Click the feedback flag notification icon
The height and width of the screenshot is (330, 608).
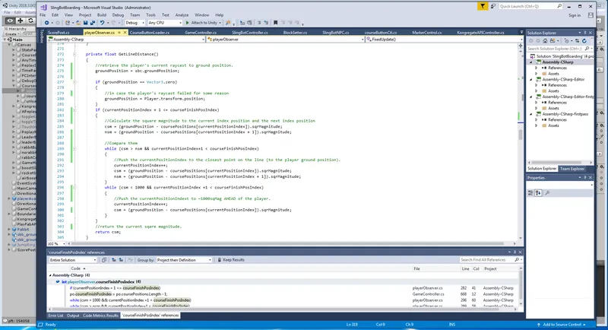pos(483,7)
